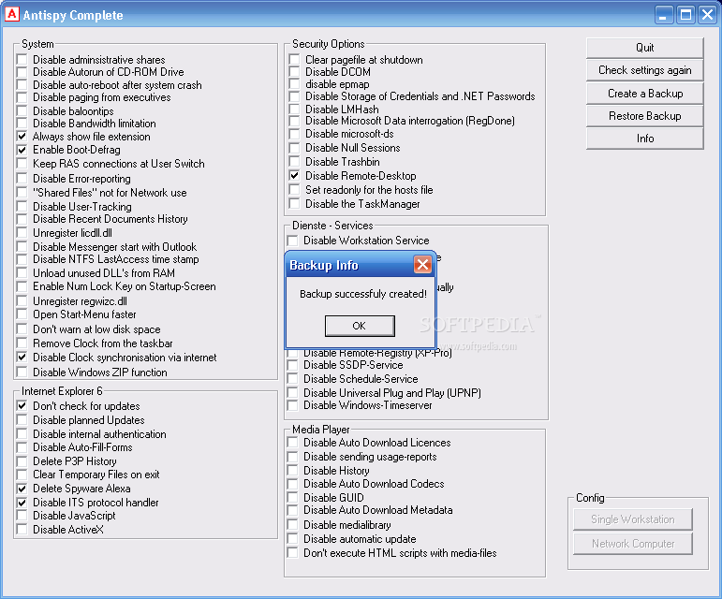This screenshot has height=599, width=722.
Task: Check Open Start-Menu faster
Action: [22, 314]
